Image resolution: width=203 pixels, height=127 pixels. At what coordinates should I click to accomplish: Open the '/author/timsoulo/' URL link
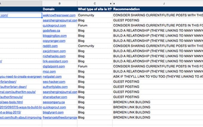coord(11,97)
